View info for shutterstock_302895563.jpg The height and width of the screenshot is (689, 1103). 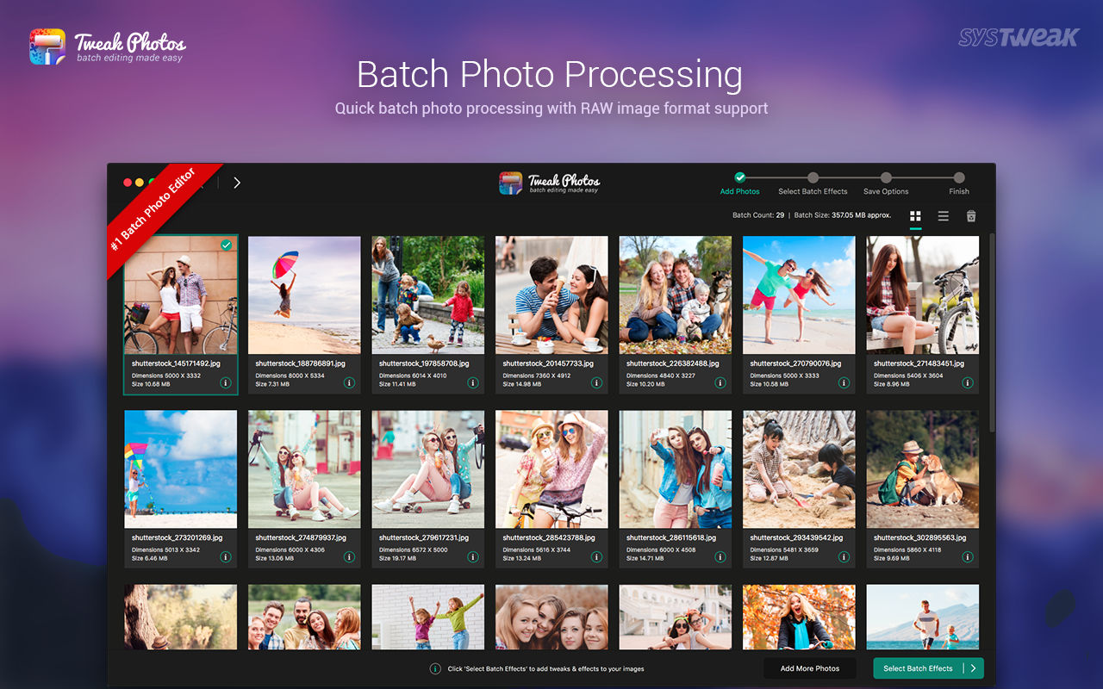(x=968, y=557)
